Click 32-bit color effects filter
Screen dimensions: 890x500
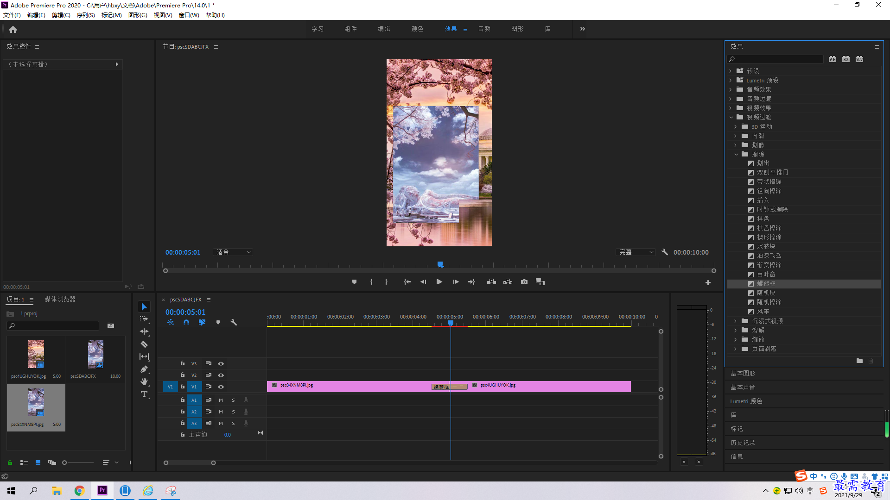point(846,59)
